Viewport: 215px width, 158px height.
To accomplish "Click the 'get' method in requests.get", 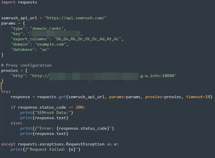I will (62, 97).
